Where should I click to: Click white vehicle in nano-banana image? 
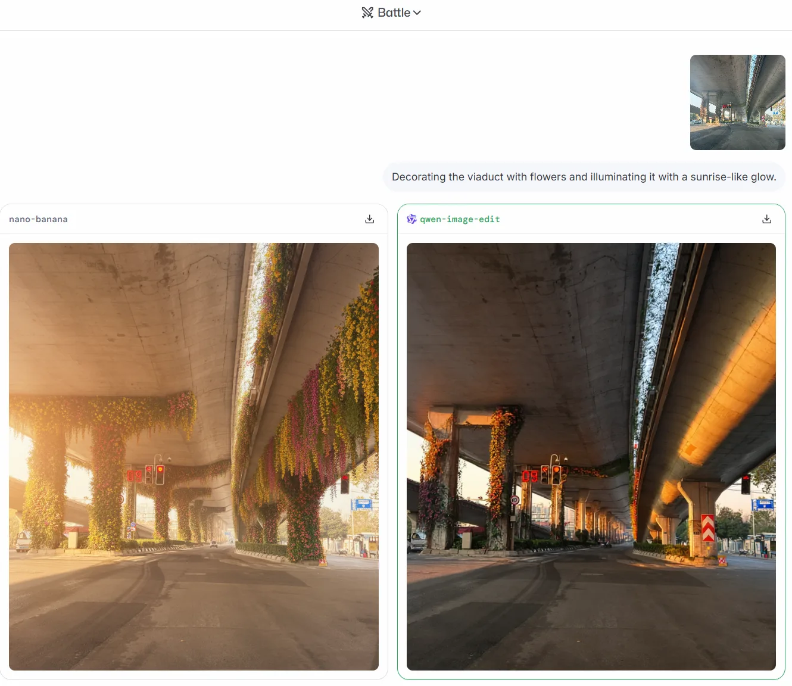(23, 541)
